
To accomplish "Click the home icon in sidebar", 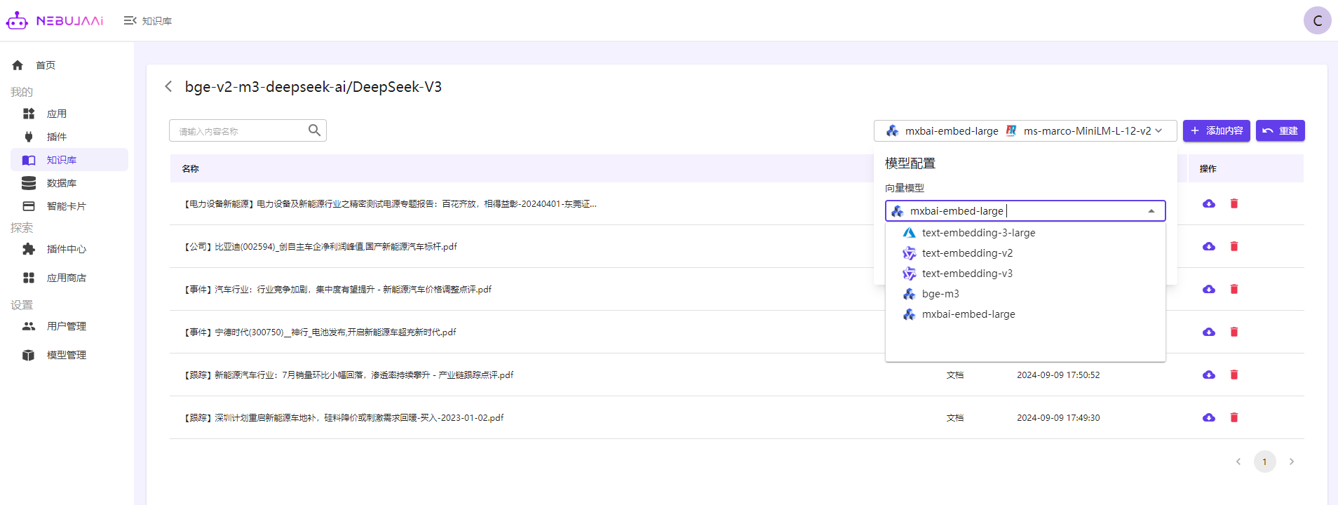I will click(x=18, y=65).
